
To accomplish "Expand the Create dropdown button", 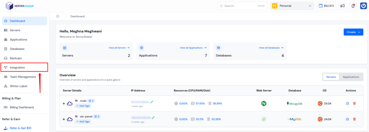I will (x=353, y=32).
